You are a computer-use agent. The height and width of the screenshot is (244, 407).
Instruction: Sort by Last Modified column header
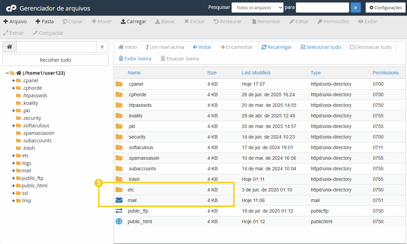[x=256, y=73]
